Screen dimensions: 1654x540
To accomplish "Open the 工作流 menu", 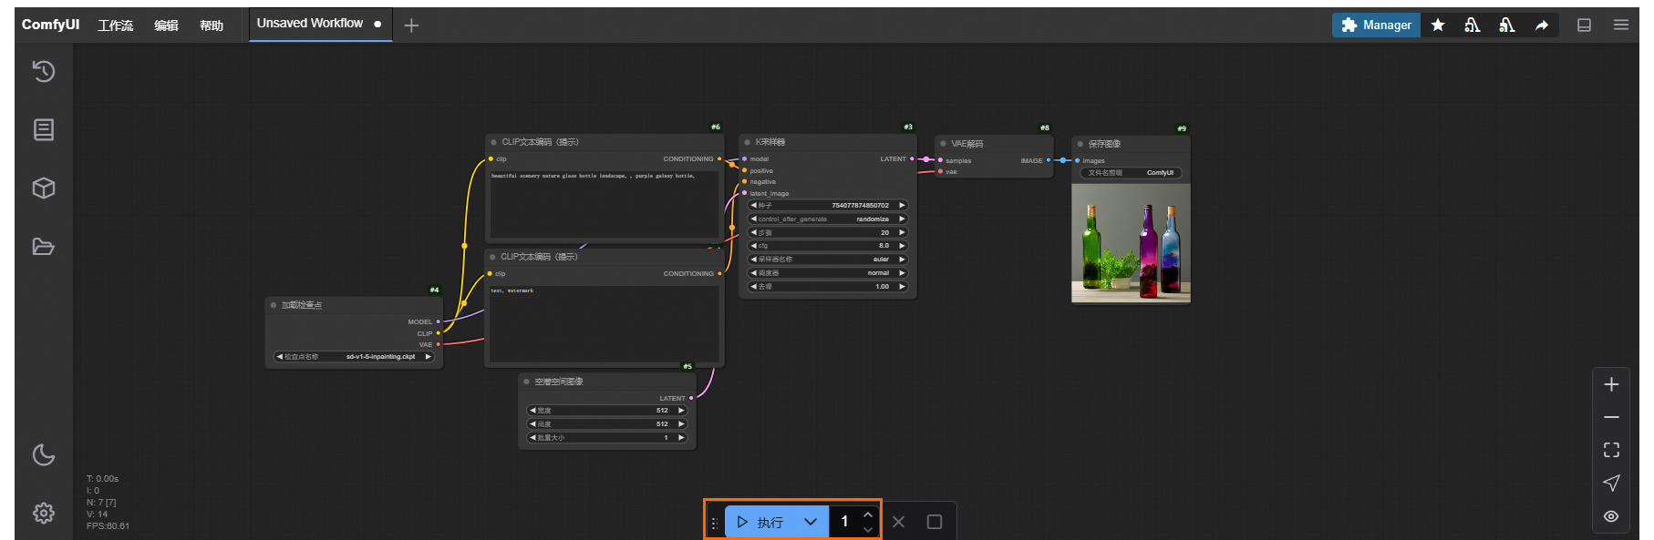I will tap(116, 25).
